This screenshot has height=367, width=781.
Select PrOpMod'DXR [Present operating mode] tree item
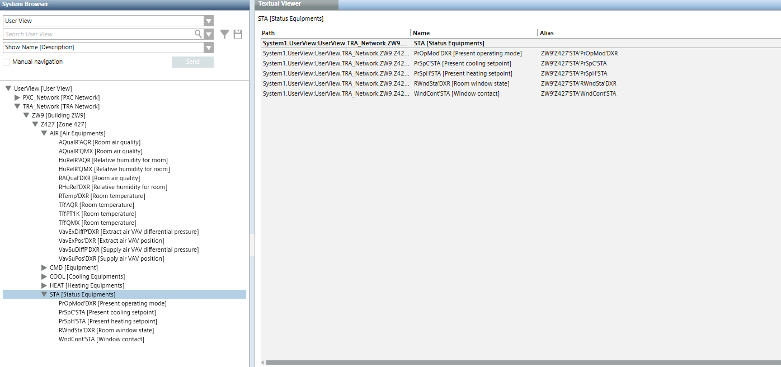112,303
